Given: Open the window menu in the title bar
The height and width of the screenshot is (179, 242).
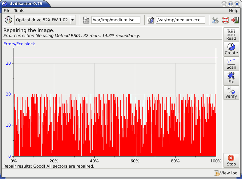Looking at the screenshot, I should click(4, 4).
